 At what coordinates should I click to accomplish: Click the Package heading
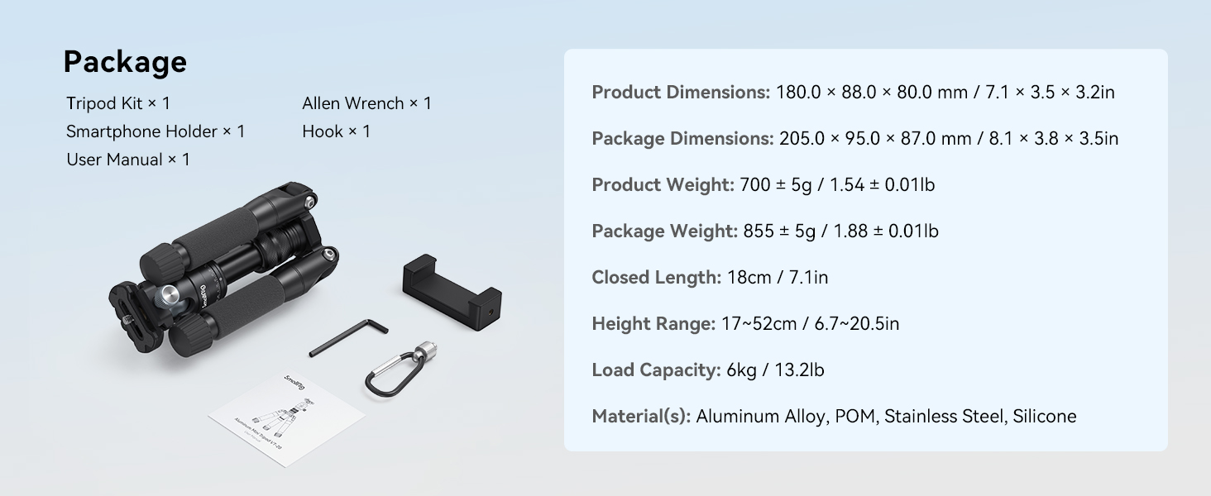(x=125, y=62)
